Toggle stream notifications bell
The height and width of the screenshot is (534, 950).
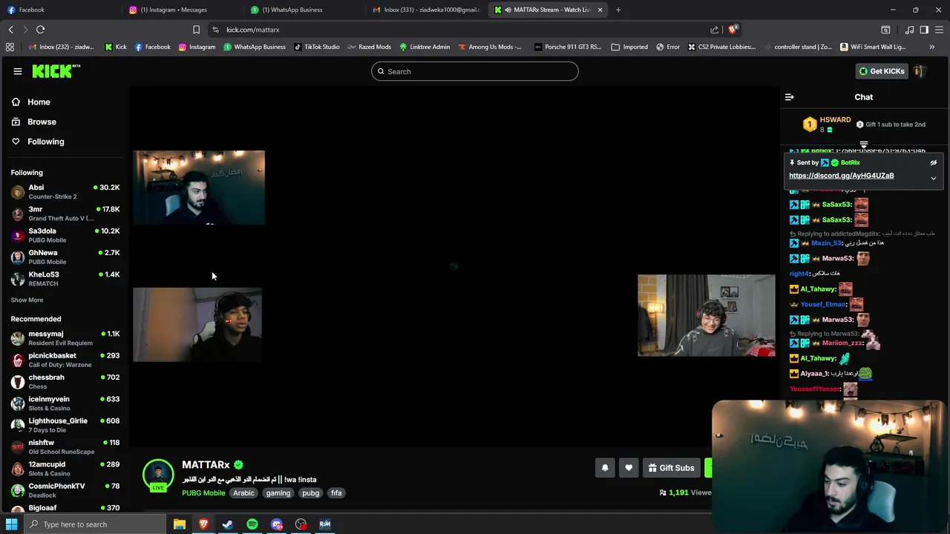[x=605, y=468]
